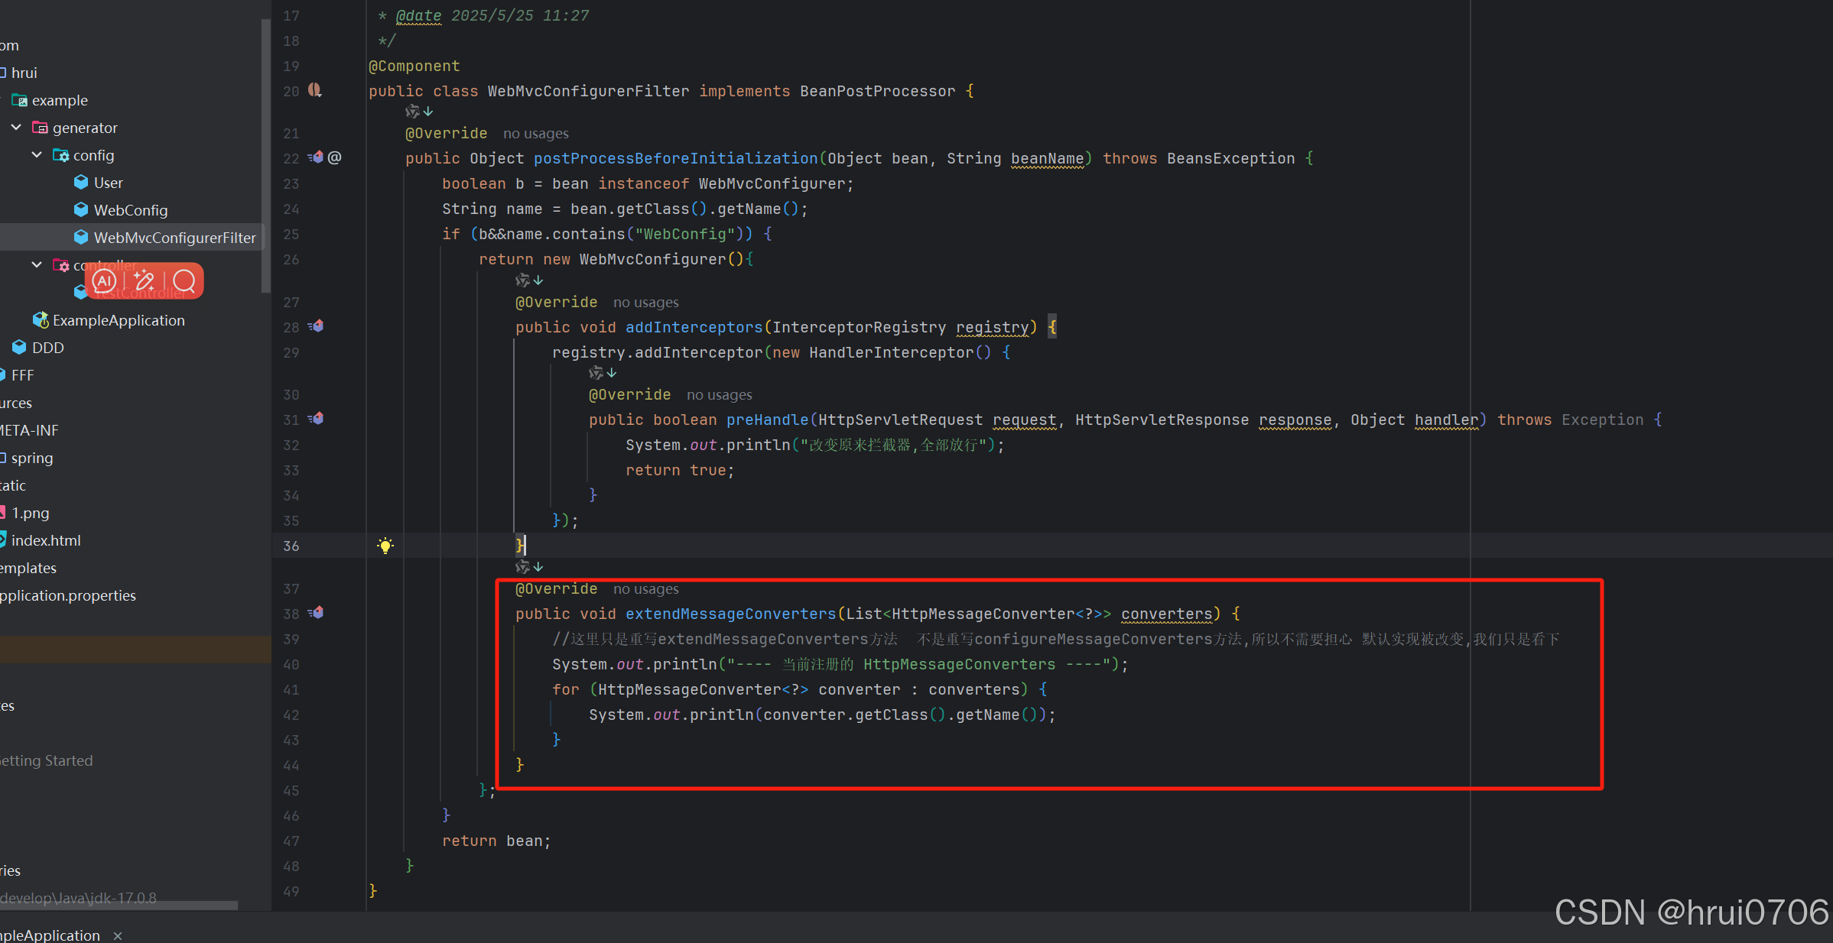
Task: Open the WebConfig class in the project tree
Action: (x=130, y=210)
